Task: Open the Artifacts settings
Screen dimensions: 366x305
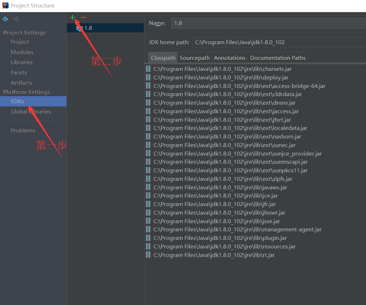Action: 22,82
